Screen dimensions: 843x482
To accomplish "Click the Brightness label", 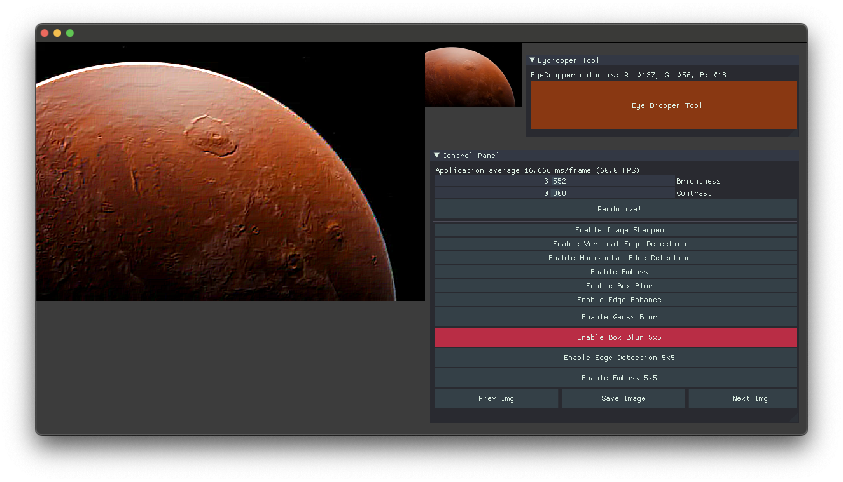I will click(698, 181).
